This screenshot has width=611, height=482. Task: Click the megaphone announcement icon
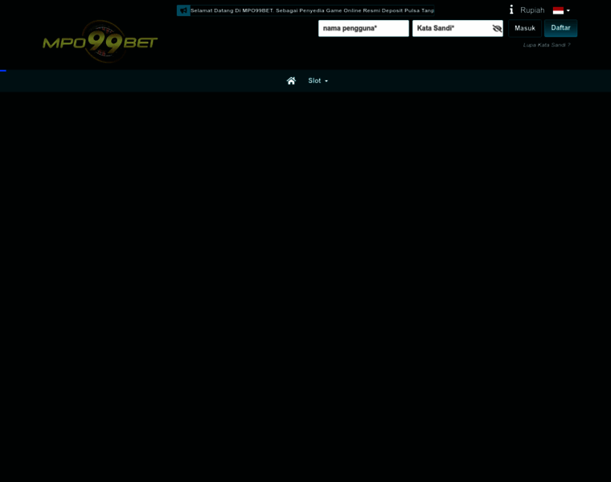click(183, 10)
